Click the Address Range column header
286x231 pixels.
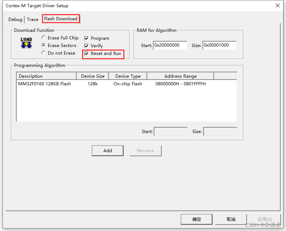pyautogui.click(x=180, y=76)
